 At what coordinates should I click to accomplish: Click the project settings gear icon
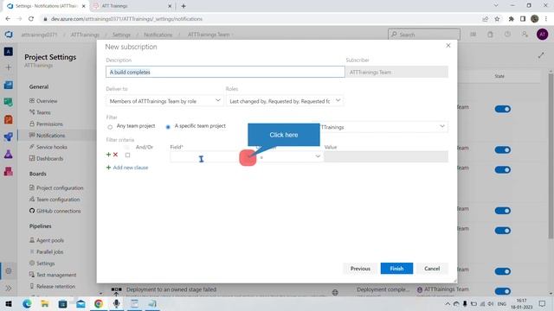9,270
